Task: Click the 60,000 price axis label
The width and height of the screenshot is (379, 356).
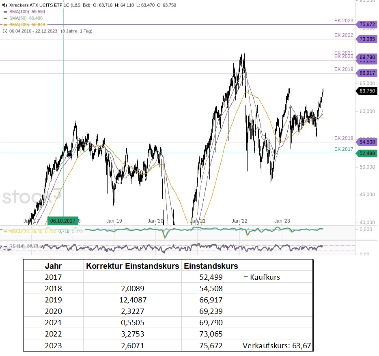Action: pyautogui.click(x=367, y=112)
